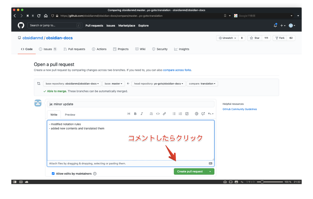Screen dimensions: 313x199
Task: Open the plus create-new menu
Action: pyautogui.click(x=283, y=26)
